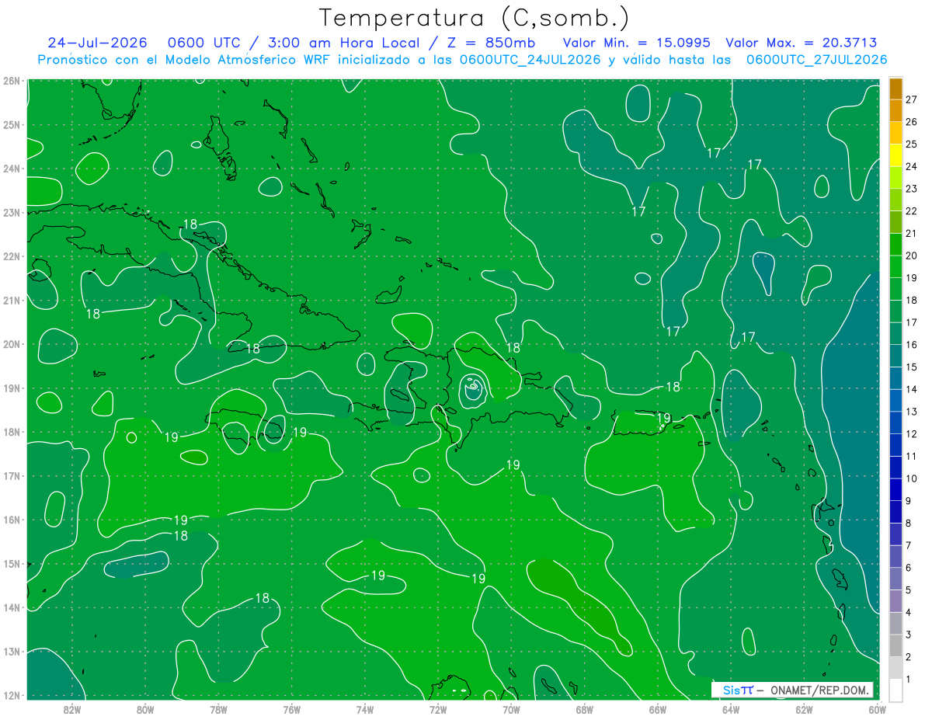Select the 'Valor Min. = 15.0995' readout
The height and width of the screenshot is (720, 932).
tap(637, 43)
